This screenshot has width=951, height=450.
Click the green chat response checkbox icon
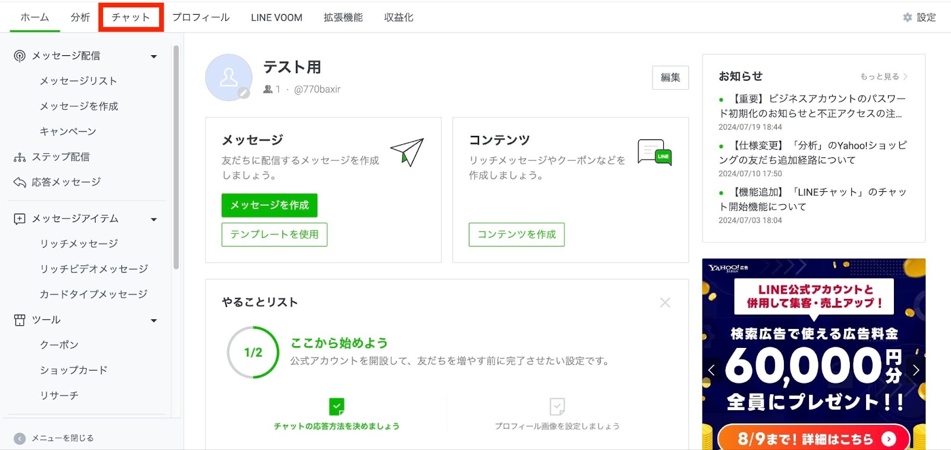coord(336,407)
